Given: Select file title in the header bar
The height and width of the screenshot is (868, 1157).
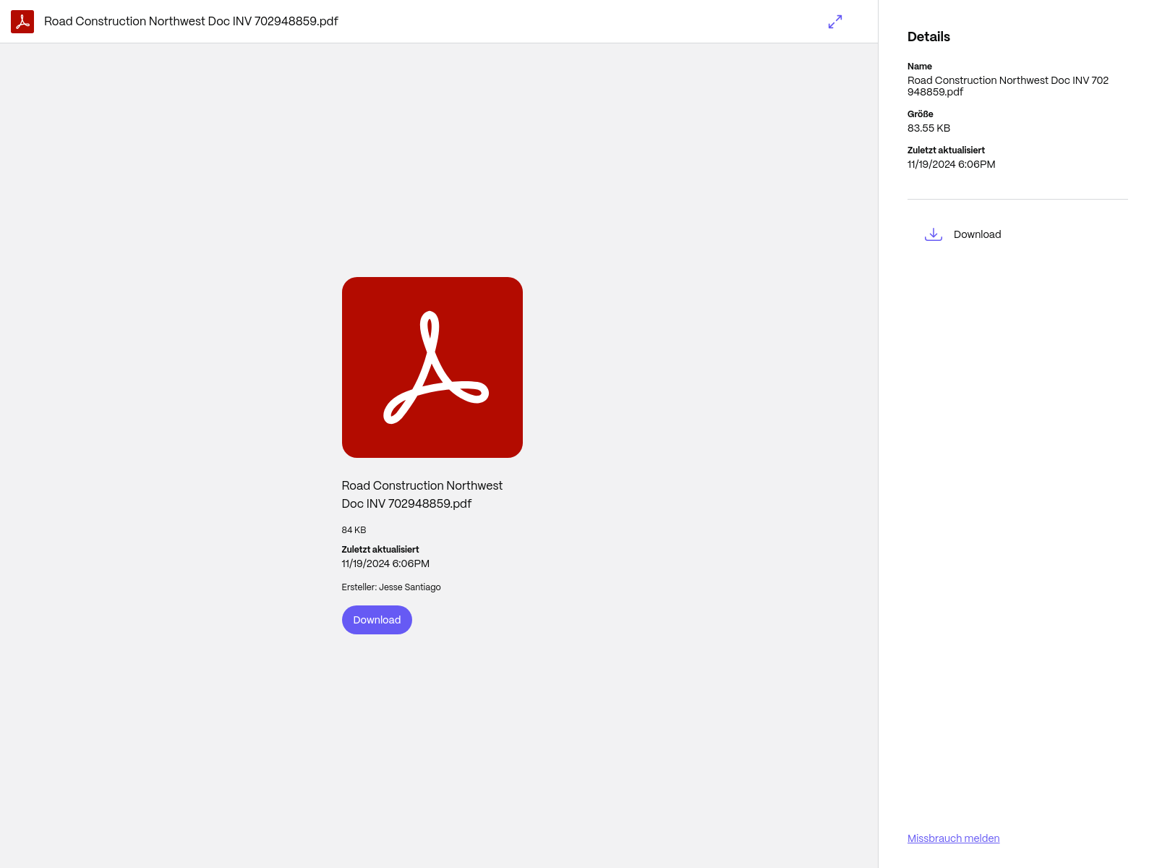Looking at the screenshot, I should tap(191, 22).
